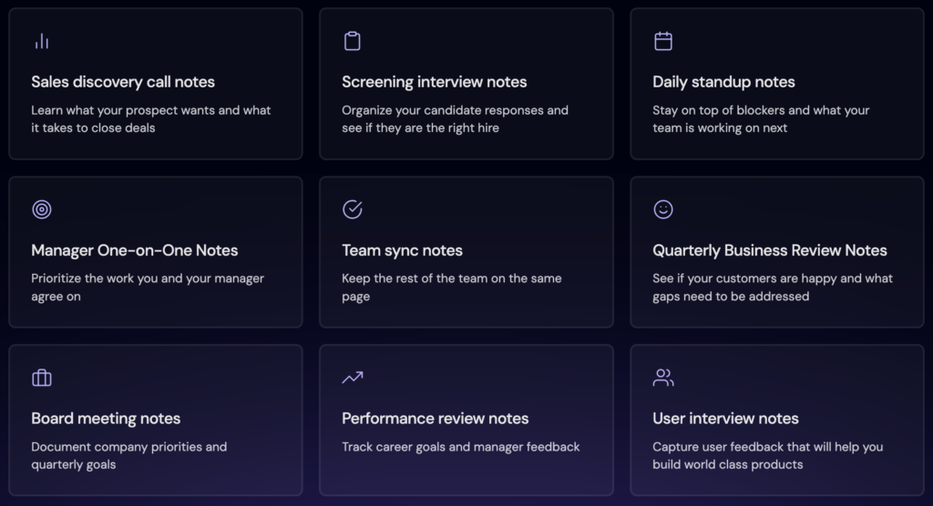Open the Manager One-on-One Notes heading
The height and width of the screenshot is (506, 933).
(135, 250)
